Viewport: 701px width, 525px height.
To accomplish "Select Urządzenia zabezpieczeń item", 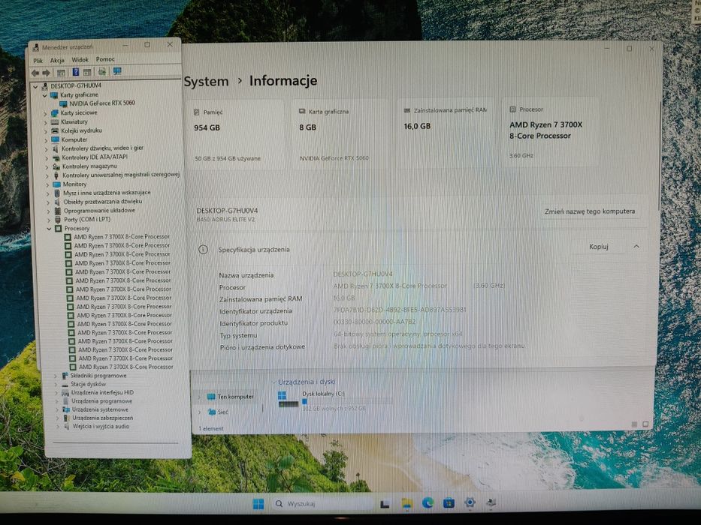I will pos(103,418).
